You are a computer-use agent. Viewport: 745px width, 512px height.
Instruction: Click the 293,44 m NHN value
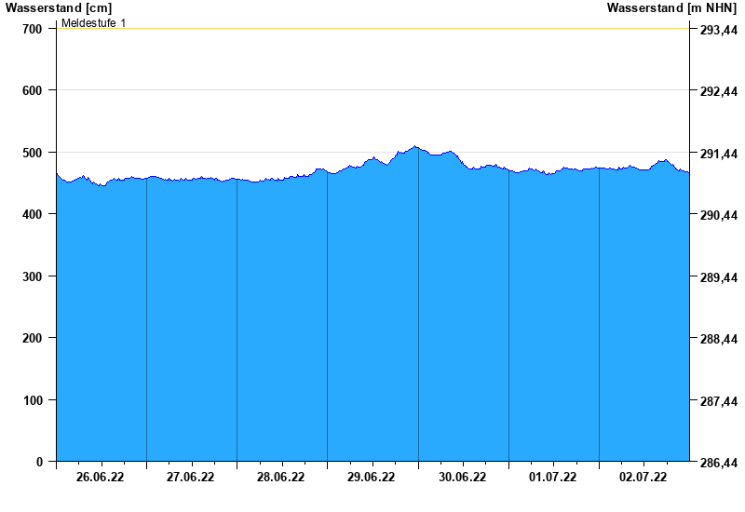tap(719, 30)
